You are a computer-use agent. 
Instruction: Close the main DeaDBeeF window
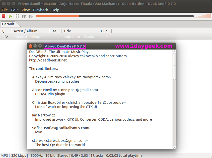tap(4, 4)
